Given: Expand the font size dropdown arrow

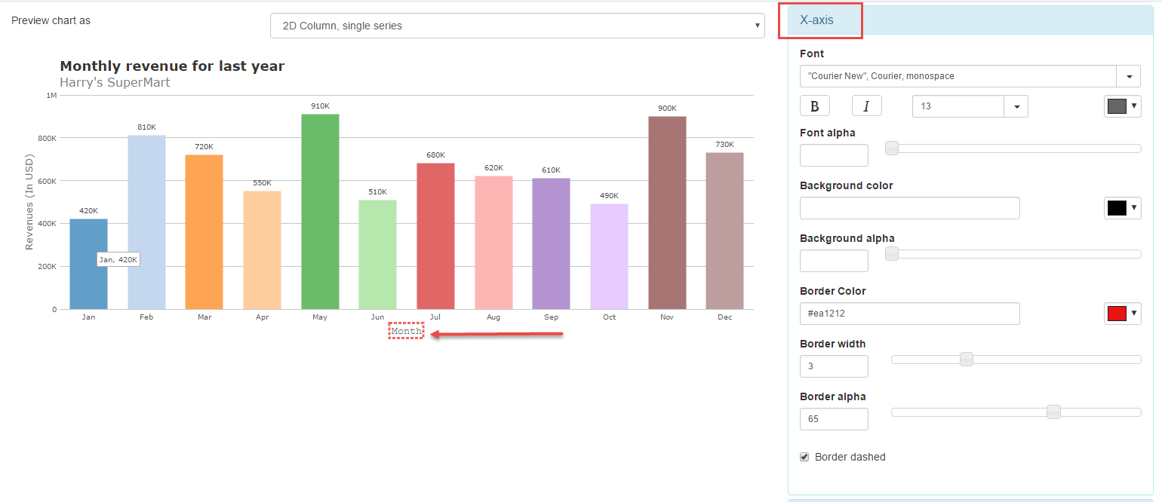Looking at the screenshot, I should point(1016,106).
